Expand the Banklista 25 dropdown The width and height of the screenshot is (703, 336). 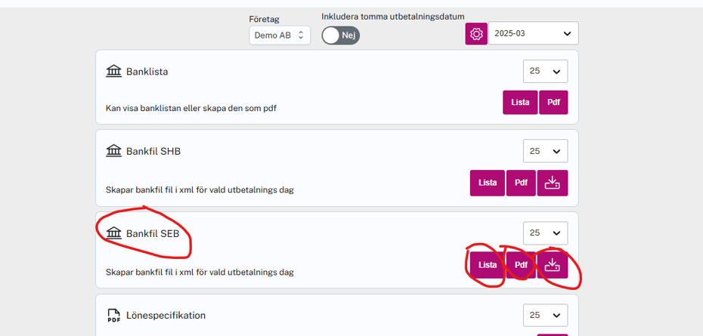[545, 72]
